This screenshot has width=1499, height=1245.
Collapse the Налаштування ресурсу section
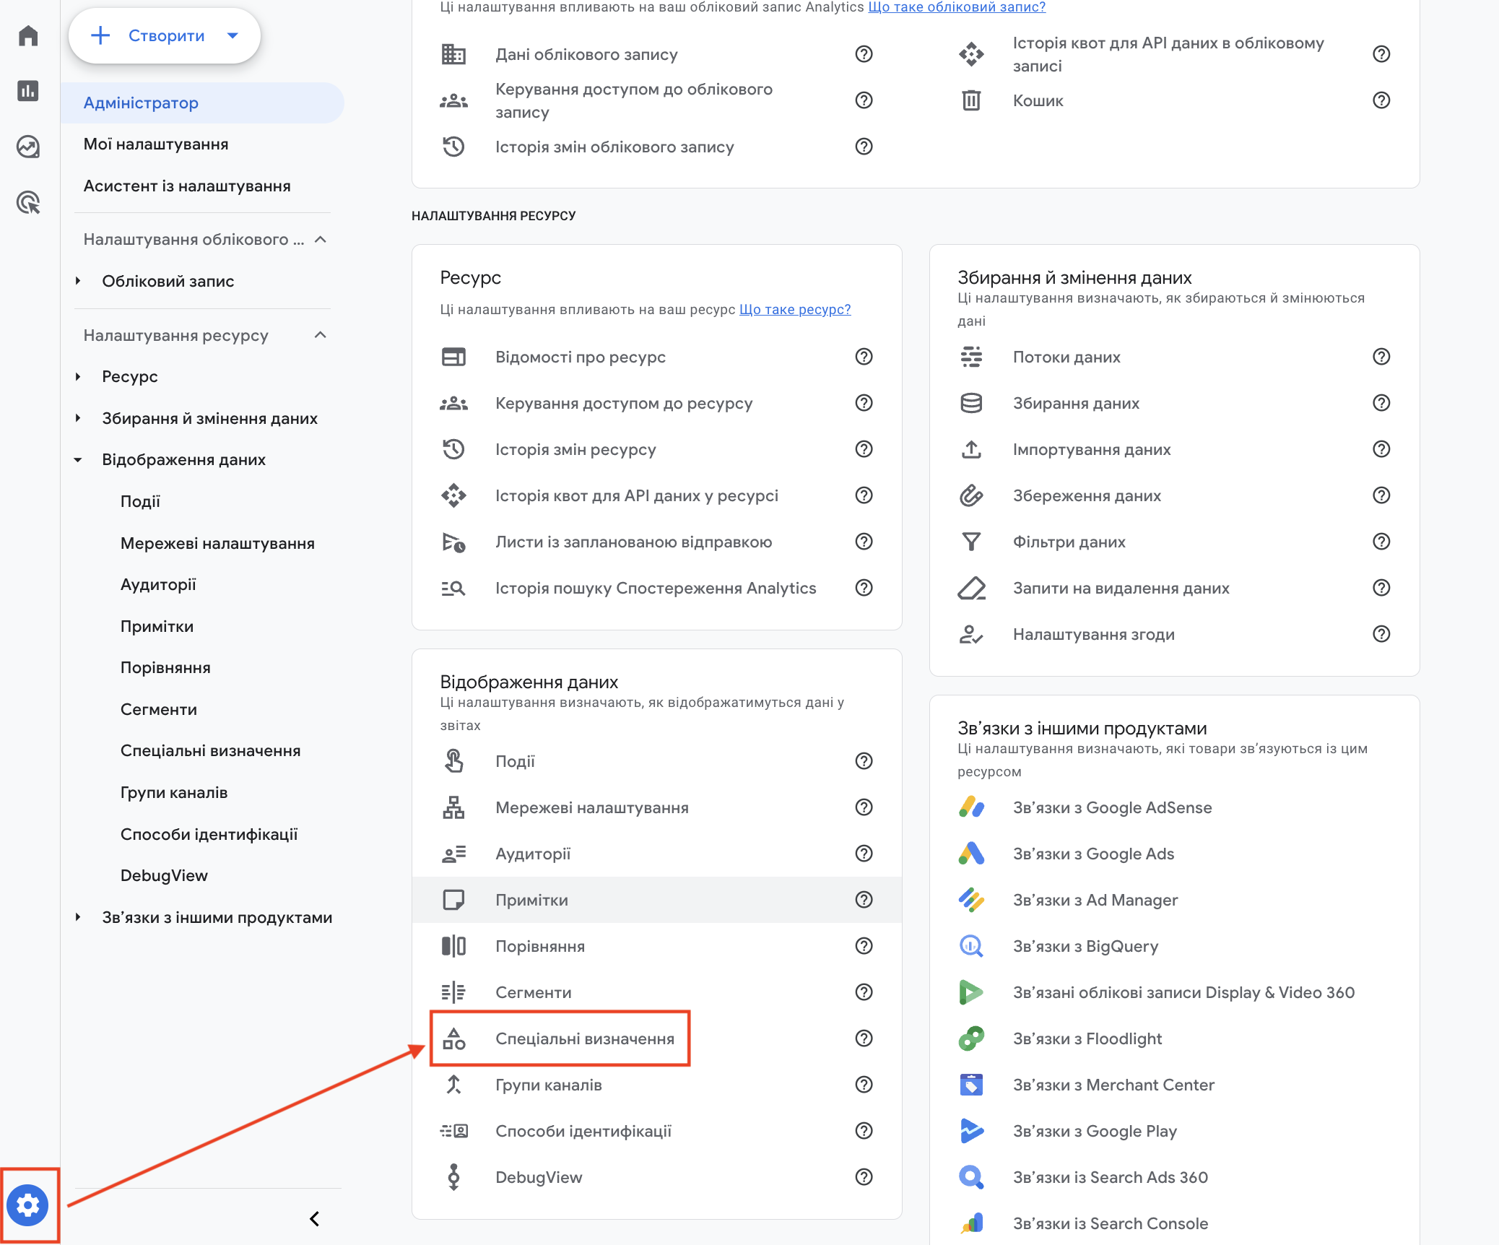click(321, 335)
